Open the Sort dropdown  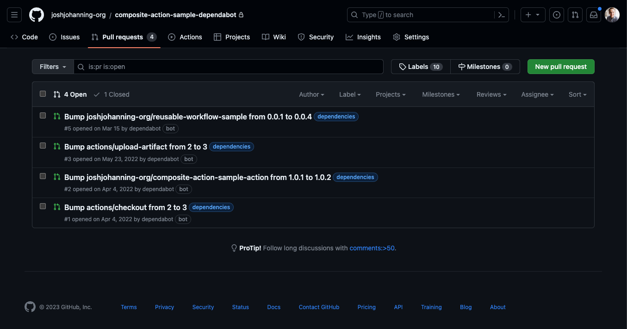pos(577,94)
